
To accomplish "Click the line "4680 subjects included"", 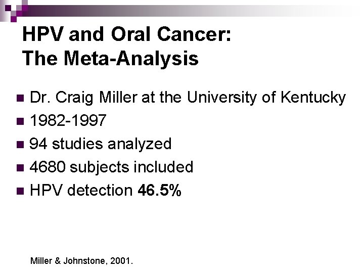I will click(x=111, y=167).
